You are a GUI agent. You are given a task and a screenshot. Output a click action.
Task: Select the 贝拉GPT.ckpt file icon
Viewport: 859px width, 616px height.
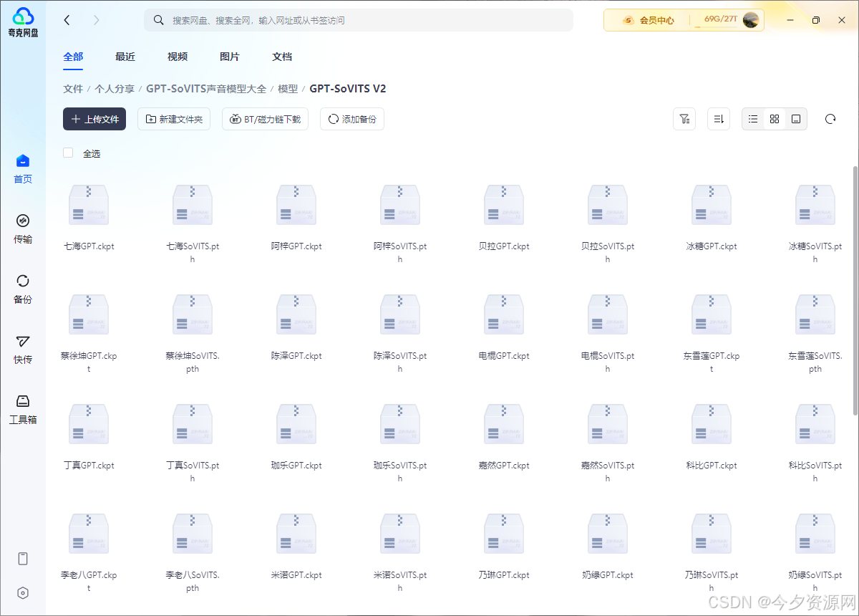pos(504,205)
